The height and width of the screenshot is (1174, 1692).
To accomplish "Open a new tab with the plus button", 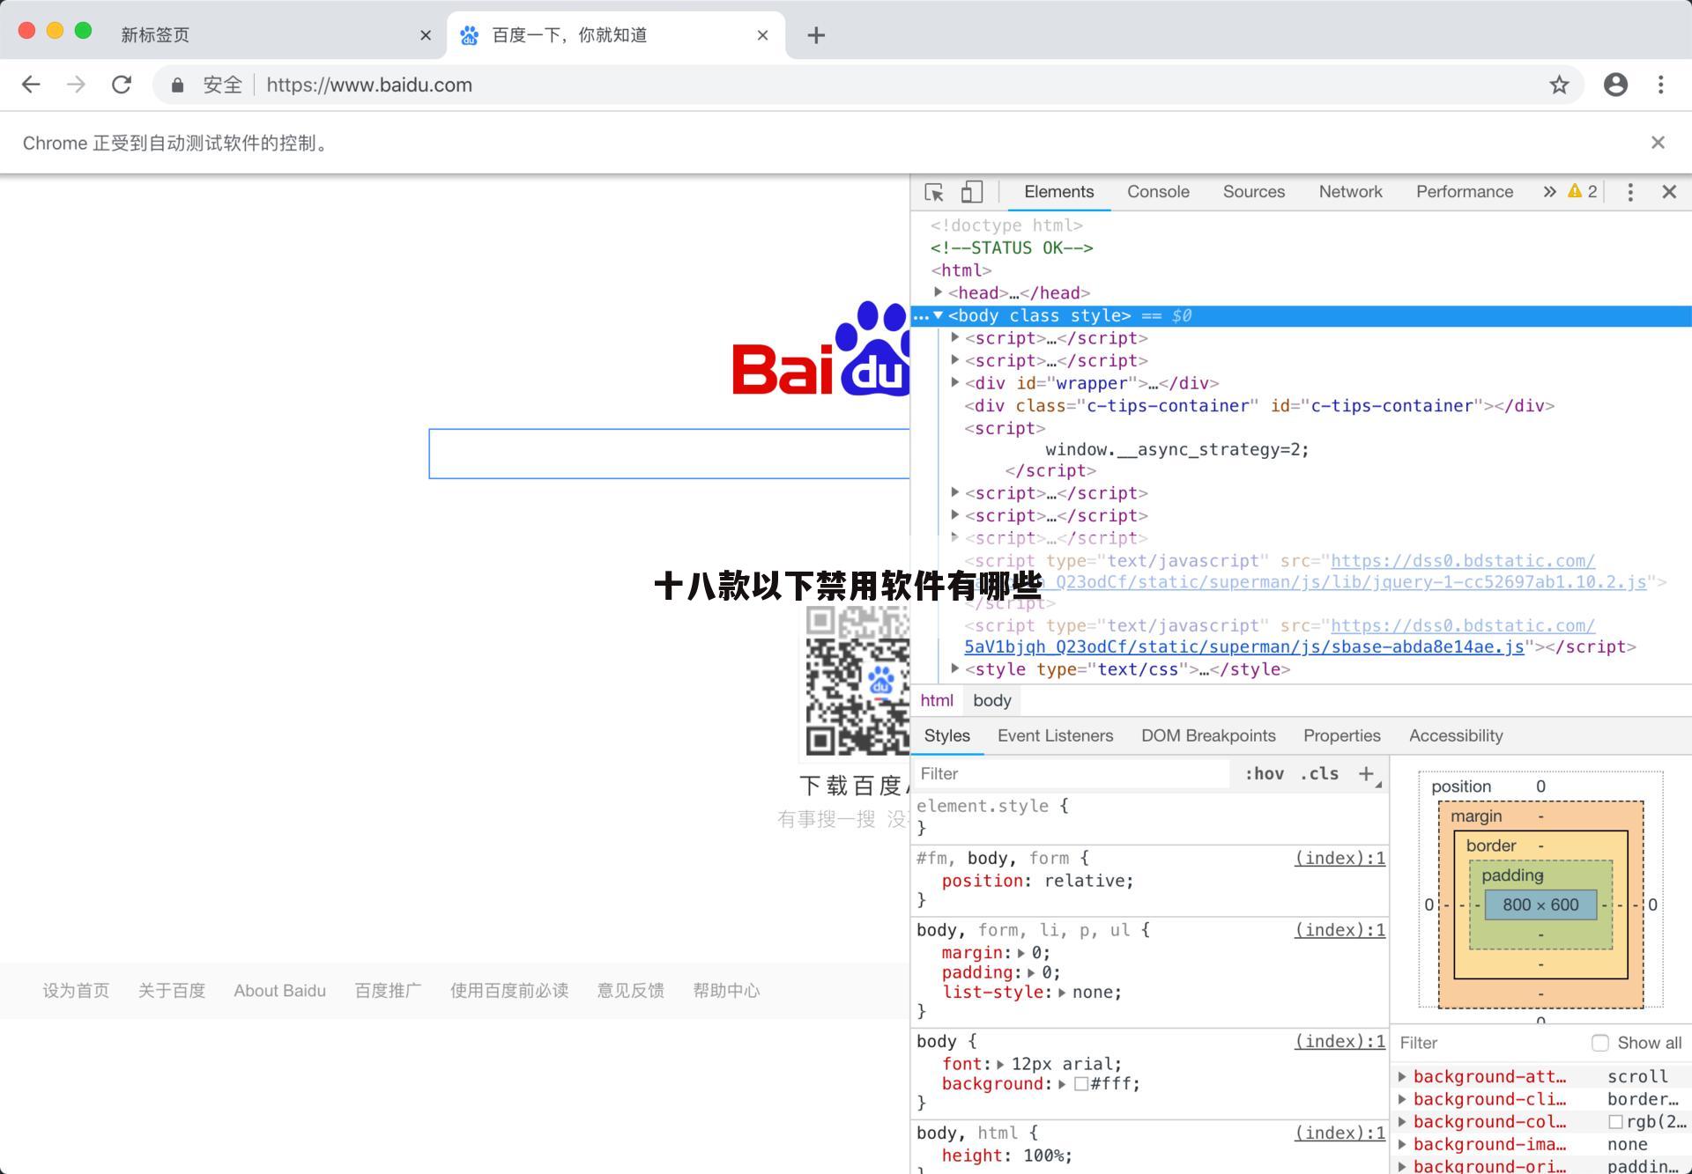I will tap(816, 35).
